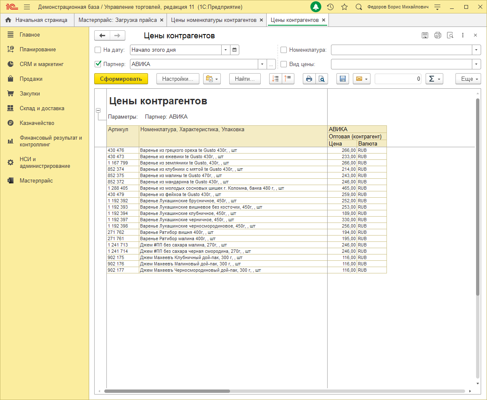Open print preview icon
The height and width of the screenshot is (400, 487).
click(322, 79)
